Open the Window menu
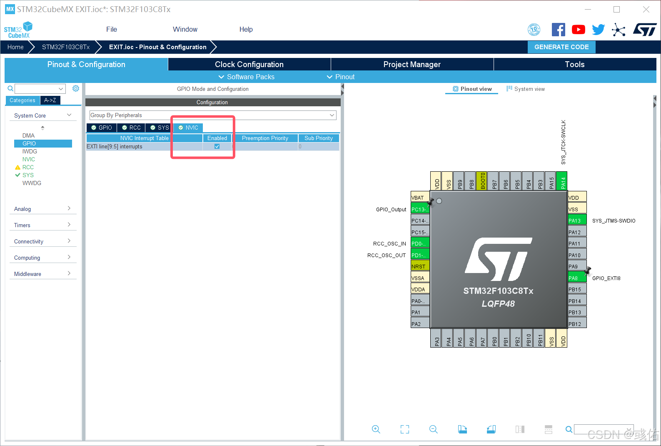Image resolution: width=661 pixels, height=446 pixels. pos(185,29)
